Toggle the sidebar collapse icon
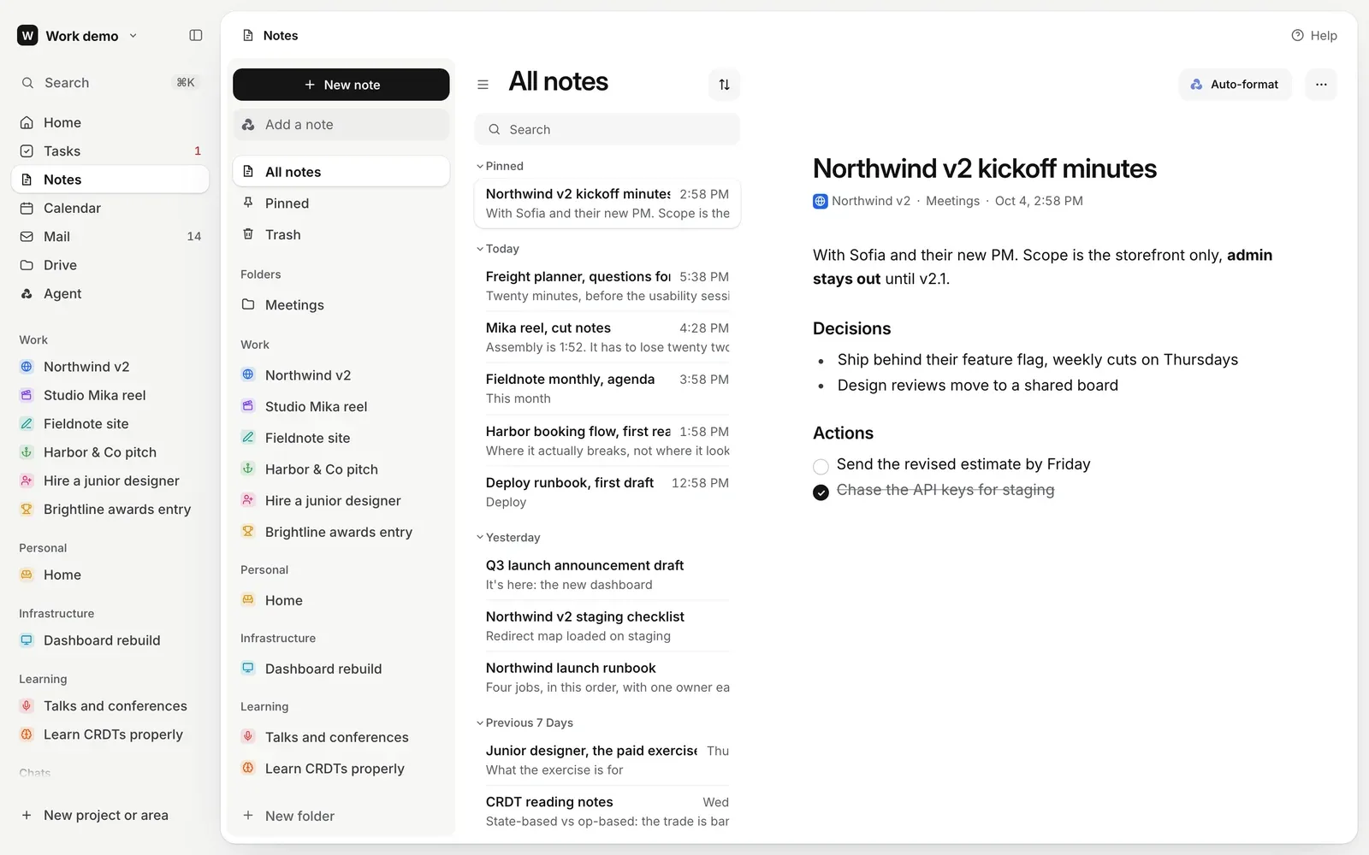This screenshot has height=855, width=1369. (195, 35)
